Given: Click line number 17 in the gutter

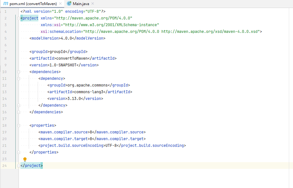Looking at the screenshot, I should pyautogui.click(x=4, y=119).
